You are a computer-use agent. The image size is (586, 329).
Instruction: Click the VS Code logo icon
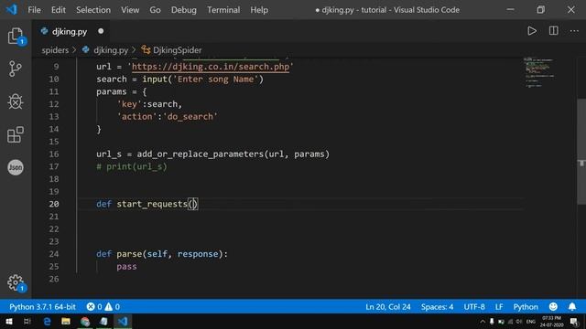coord(11,10)
